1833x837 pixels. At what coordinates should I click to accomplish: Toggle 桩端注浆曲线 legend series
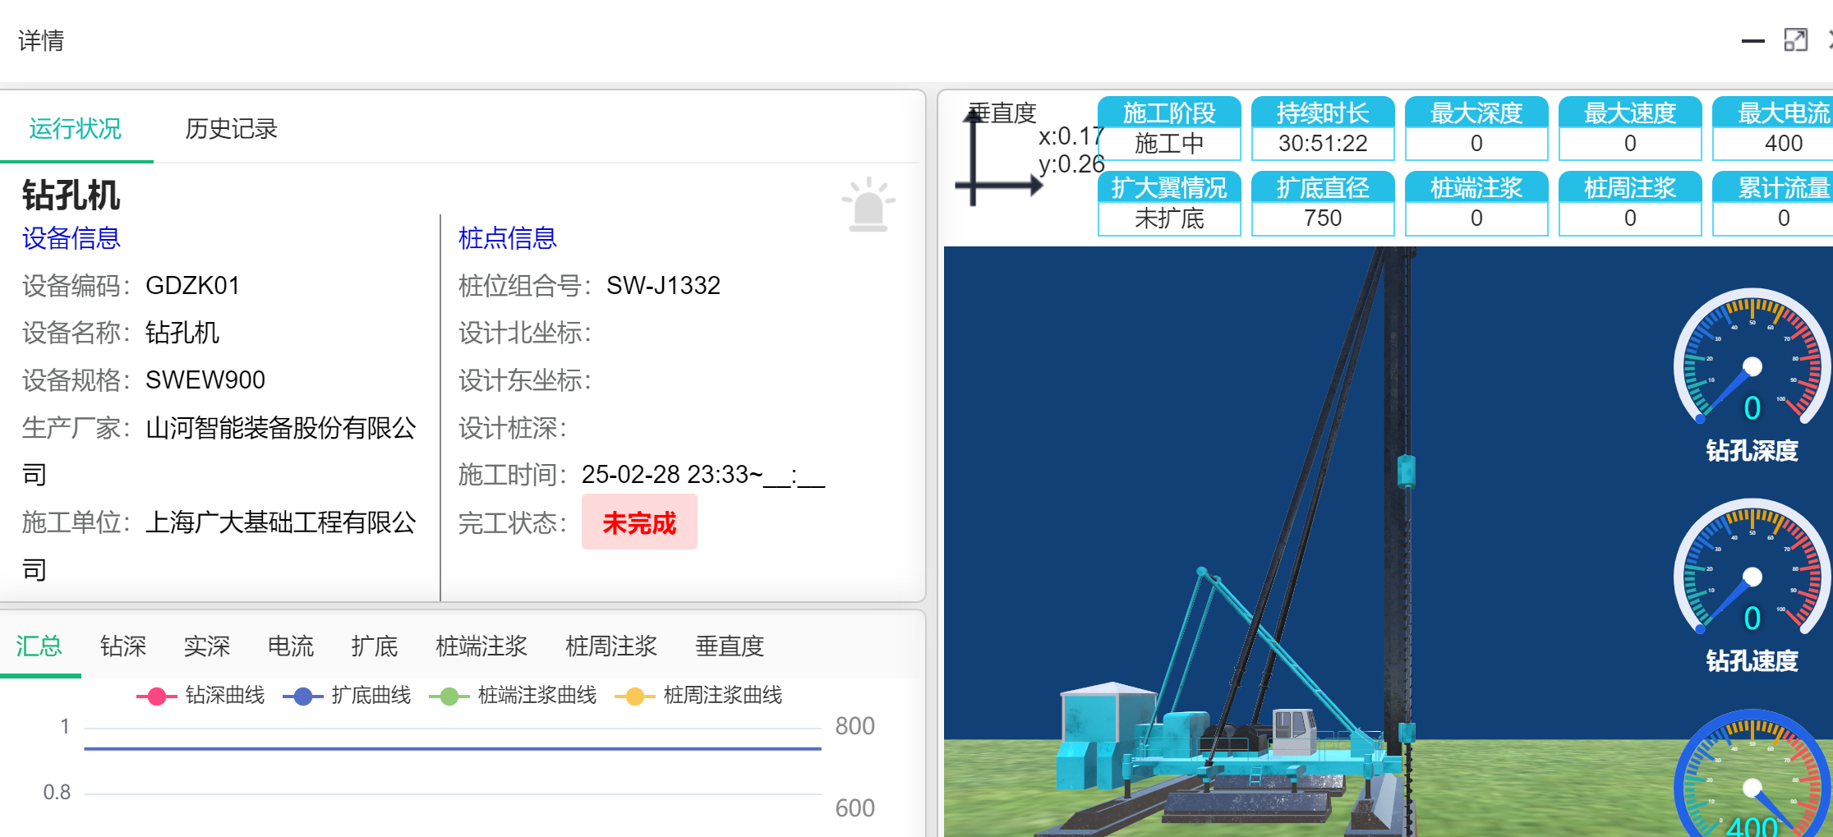514,696
